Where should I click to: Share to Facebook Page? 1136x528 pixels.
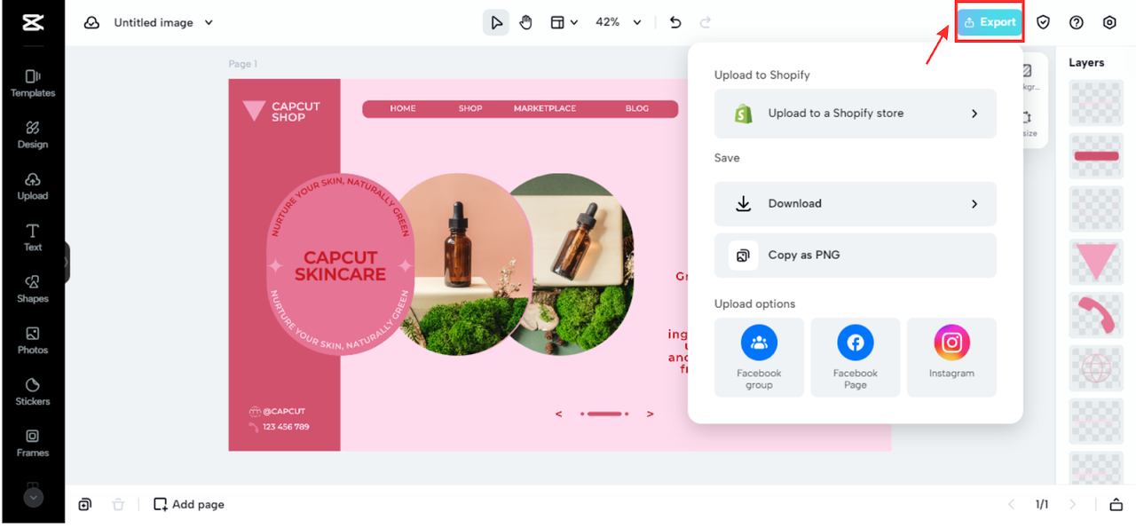[856, 358]
